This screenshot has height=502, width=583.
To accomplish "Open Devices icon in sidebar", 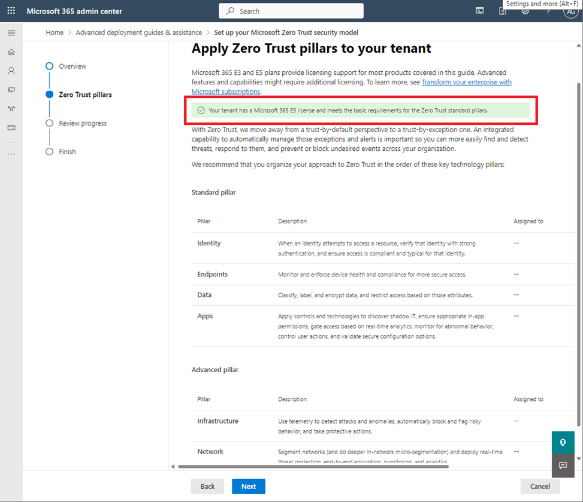I will pos(11,90).
